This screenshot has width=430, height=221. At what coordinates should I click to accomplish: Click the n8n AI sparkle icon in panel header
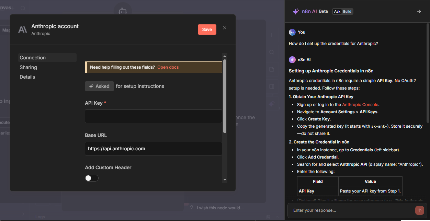coord(296,11)
